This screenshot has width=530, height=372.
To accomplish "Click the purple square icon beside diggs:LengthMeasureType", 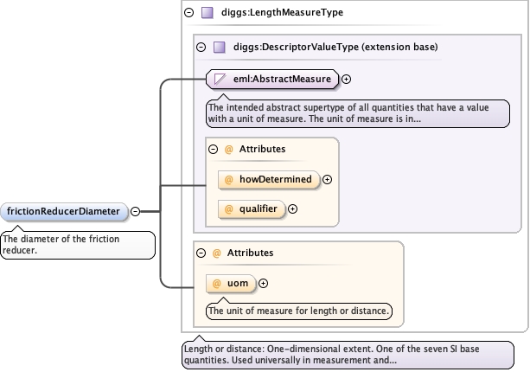I will point(207,13).
